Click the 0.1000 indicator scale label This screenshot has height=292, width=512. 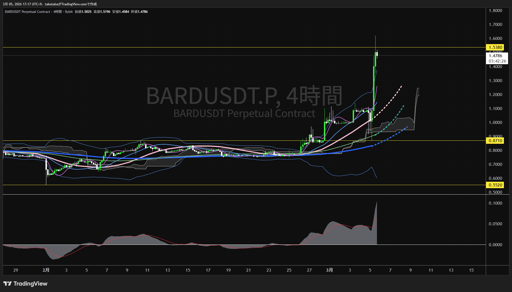495,203
